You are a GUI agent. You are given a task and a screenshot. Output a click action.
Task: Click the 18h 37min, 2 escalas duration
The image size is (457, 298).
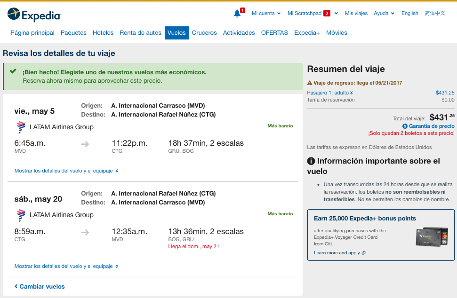click(206, 143)
